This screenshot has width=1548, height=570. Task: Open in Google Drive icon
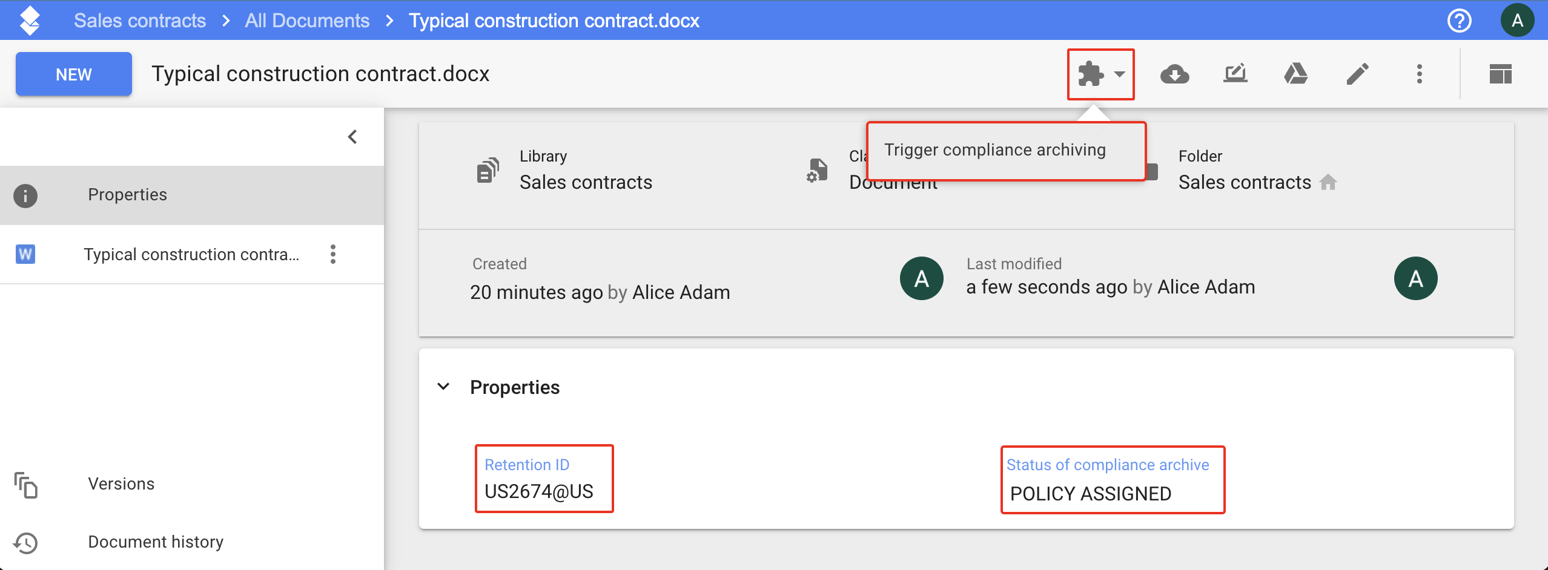[x=1295, y=74]
